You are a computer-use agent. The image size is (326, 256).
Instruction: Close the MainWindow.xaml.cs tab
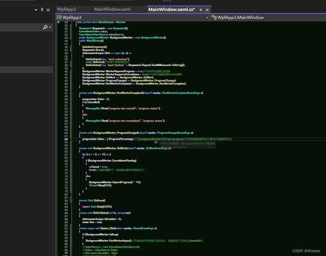tap(207, 10)
